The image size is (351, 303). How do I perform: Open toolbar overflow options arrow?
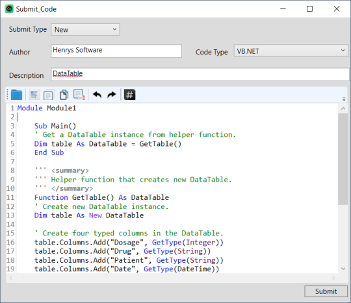pyautogui.click(x=344, y=99)
